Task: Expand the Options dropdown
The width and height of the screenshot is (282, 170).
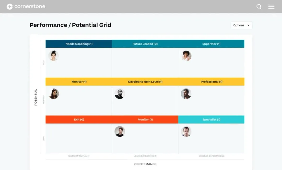Action: 241,25
